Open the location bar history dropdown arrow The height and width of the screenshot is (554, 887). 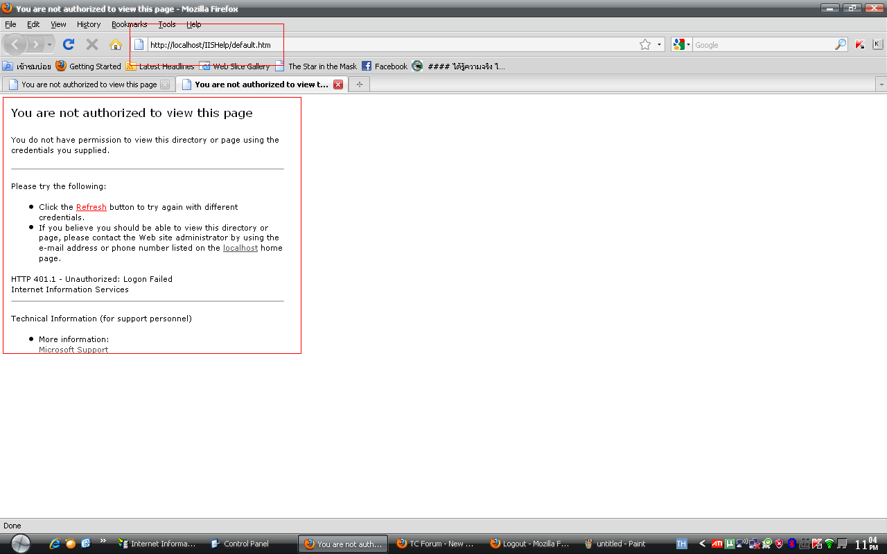coord(660,45)
